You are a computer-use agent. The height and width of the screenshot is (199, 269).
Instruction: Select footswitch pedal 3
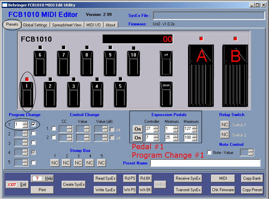tap(74, 94)
